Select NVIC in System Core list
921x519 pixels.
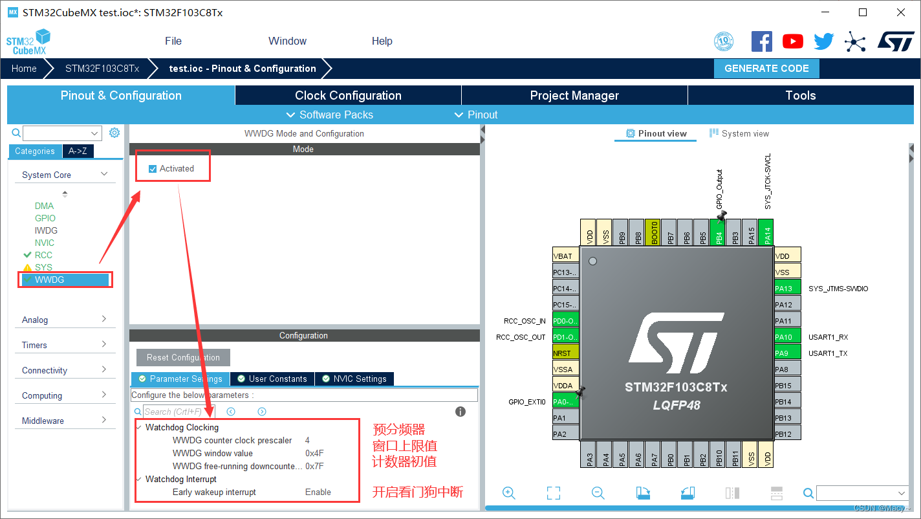(x=45, y=243)
